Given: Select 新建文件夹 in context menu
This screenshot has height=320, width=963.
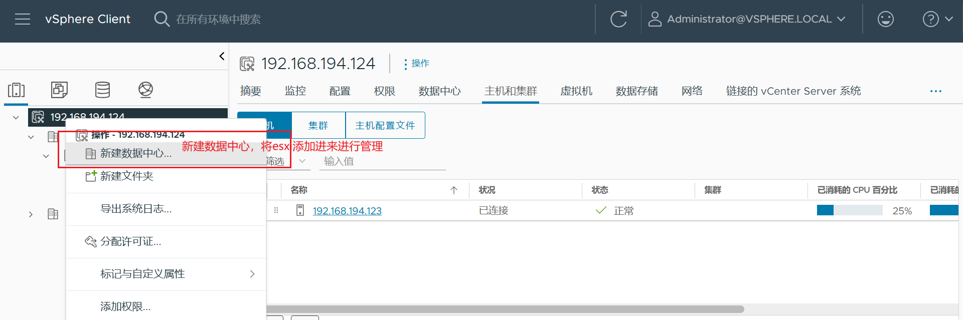Looking at the screenshot, I should pyautogui.click(x=166, y=176).
